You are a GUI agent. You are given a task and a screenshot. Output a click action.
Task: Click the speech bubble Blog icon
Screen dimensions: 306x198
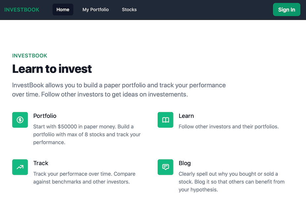165,167
